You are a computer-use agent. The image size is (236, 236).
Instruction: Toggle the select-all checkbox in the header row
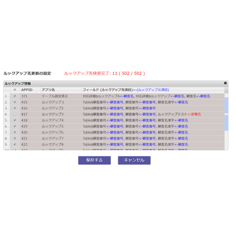pos(15,90)
